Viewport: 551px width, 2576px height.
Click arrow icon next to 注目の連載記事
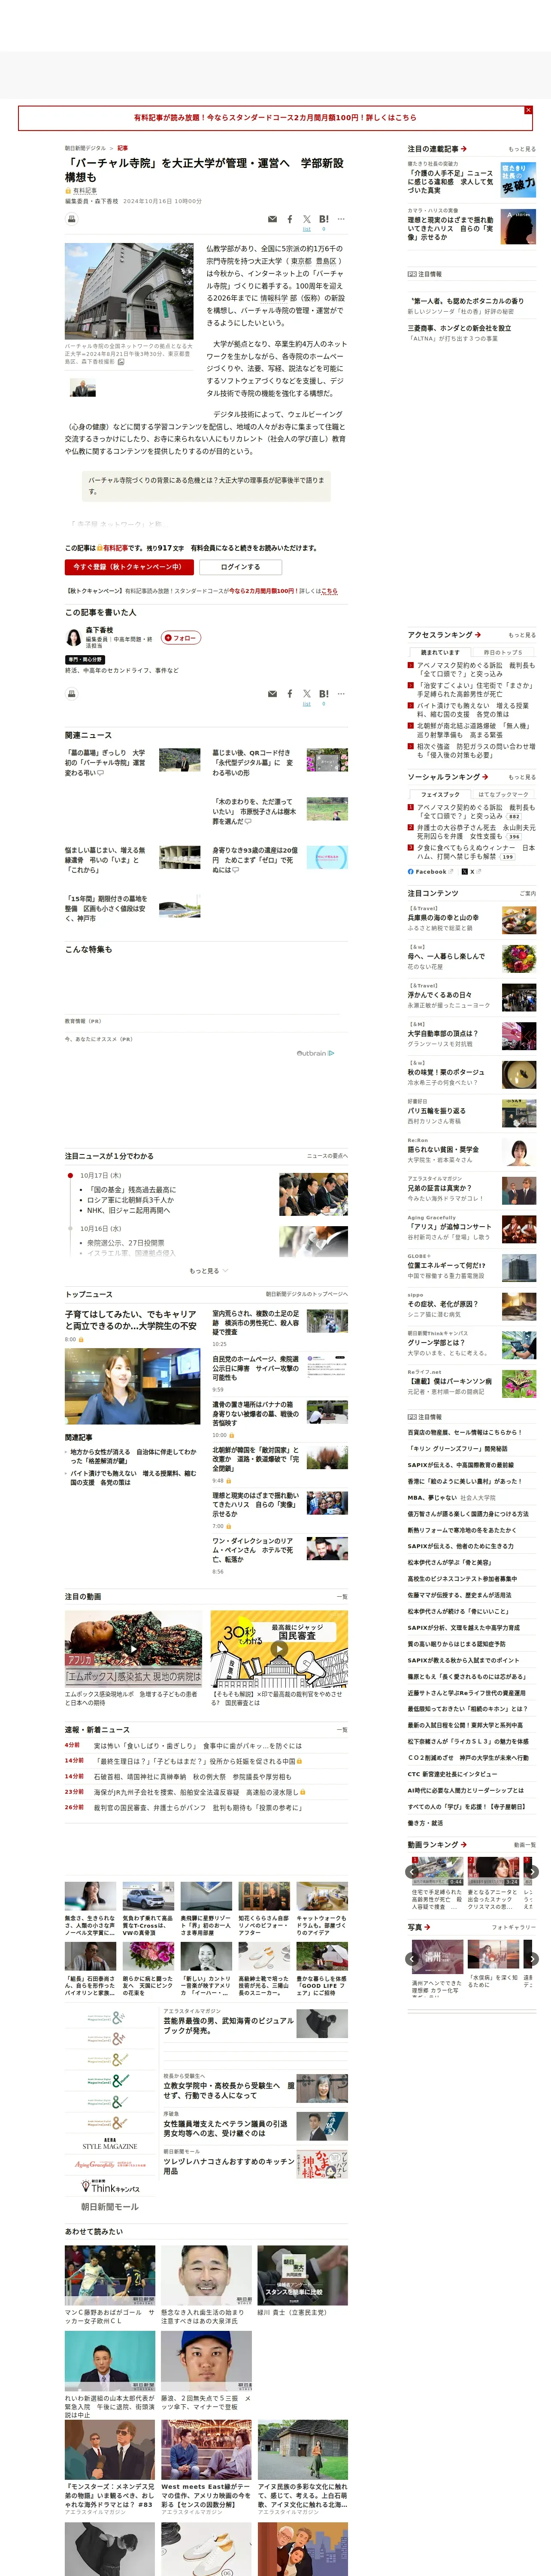pos(463,149)
